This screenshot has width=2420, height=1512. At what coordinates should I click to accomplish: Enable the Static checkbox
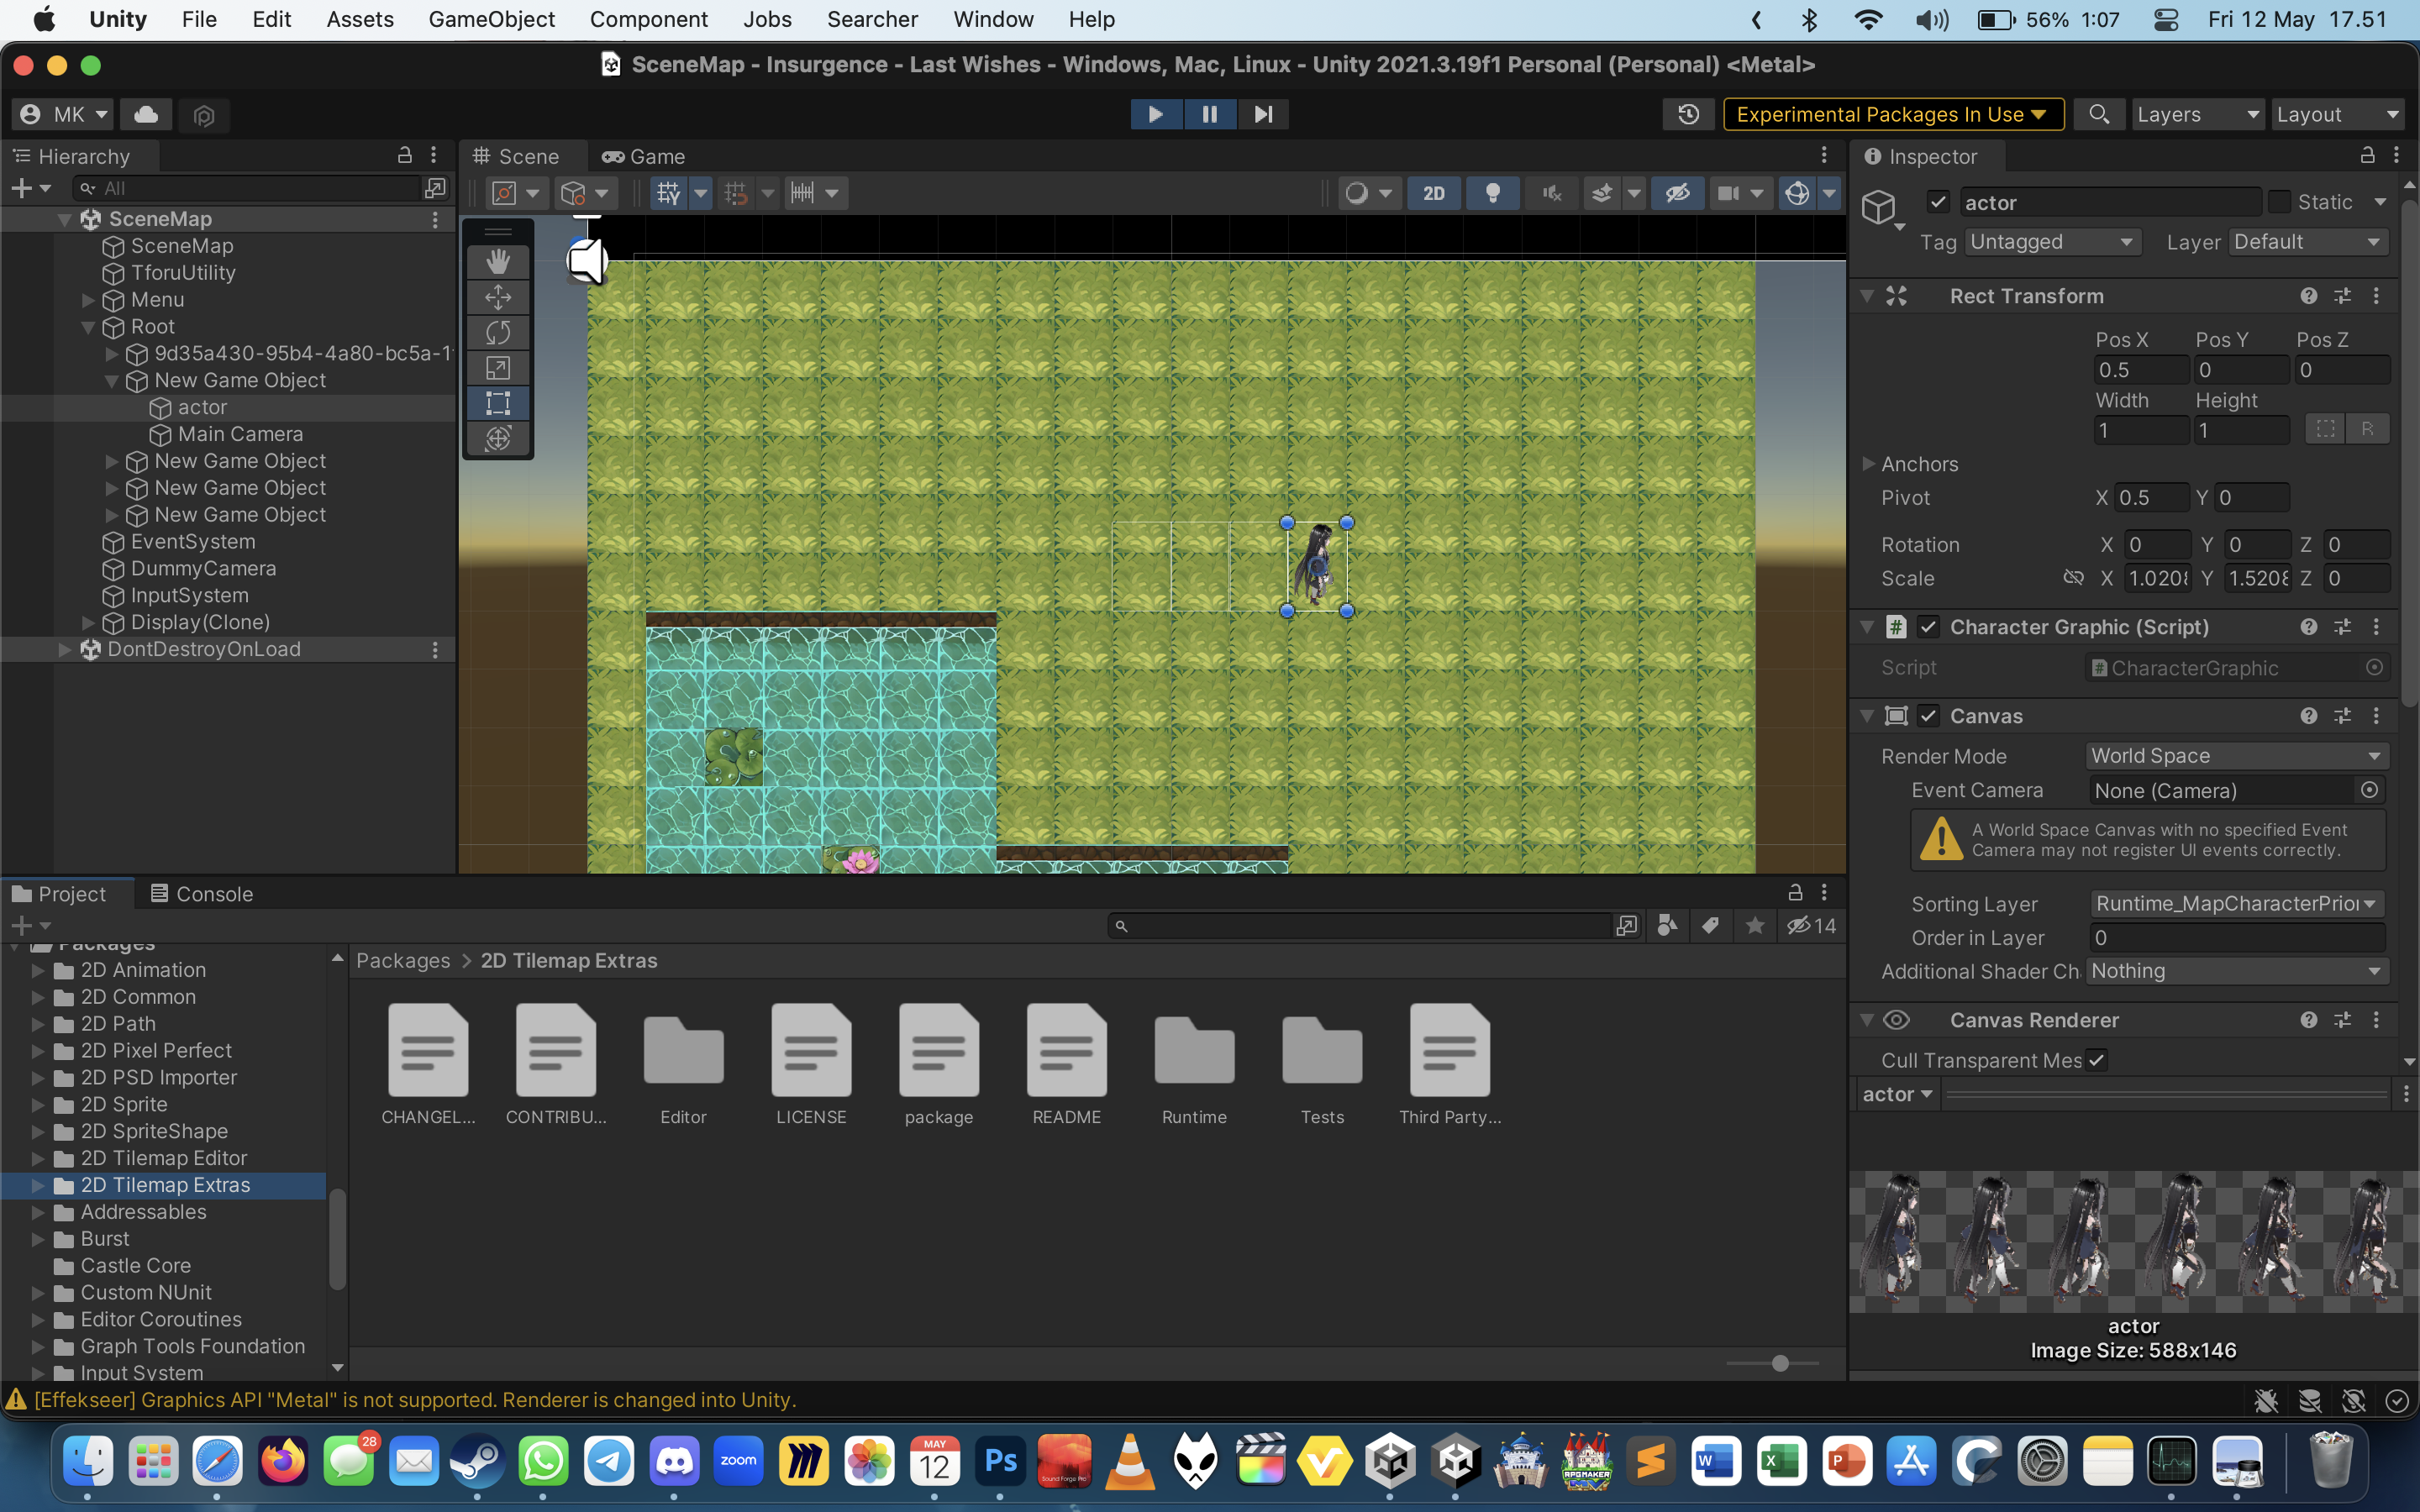click(2279, 202)
